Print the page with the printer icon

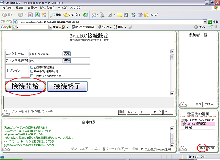tap(102, 15)
